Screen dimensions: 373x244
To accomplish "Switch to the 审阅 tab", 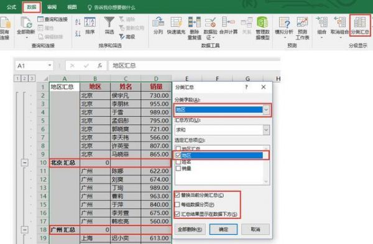I will coord(52,7).
